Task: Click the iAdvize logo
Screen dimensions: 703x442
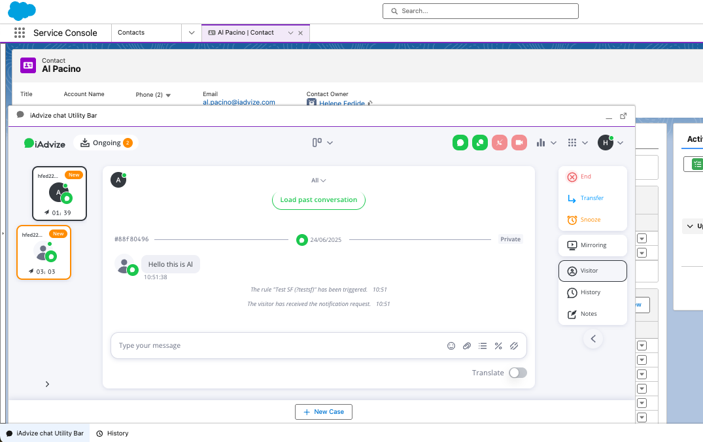Action: coord(44,143)
